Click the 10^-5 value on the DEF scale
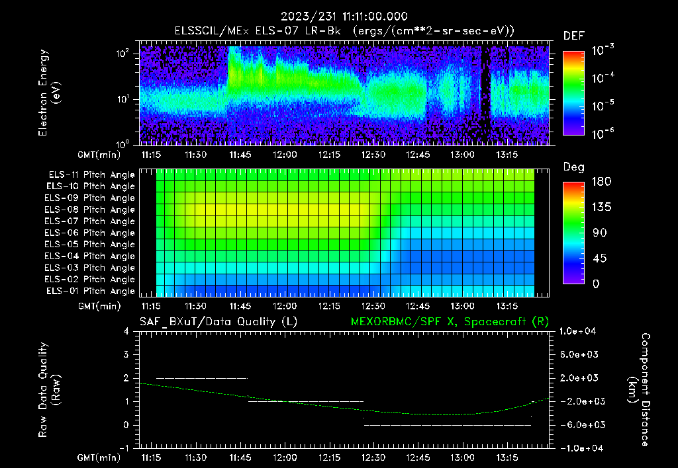Image resolution: width=678 pixels, height=468 pixels. (603, 106)
